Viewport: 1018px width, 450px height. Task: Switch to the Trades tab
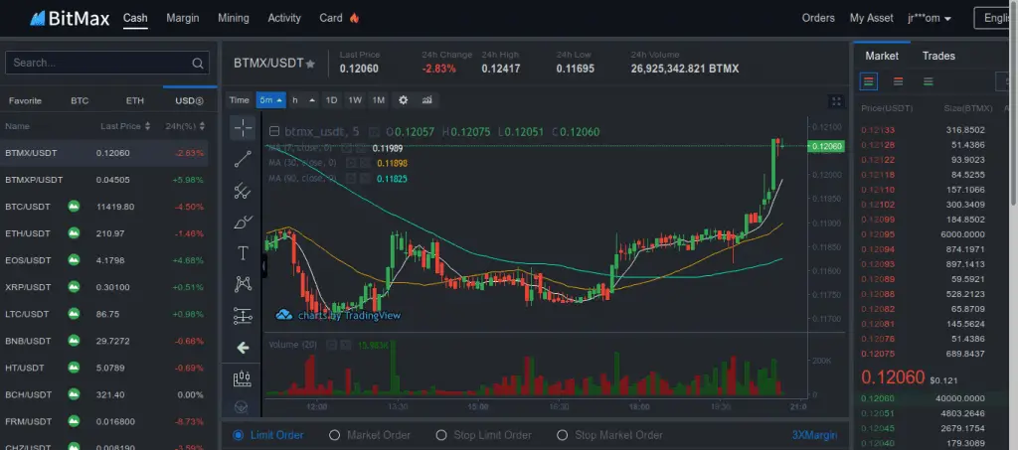pos(938,56)
